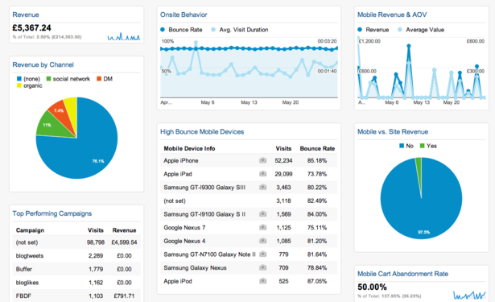Select the green social network pie slice

54,125
